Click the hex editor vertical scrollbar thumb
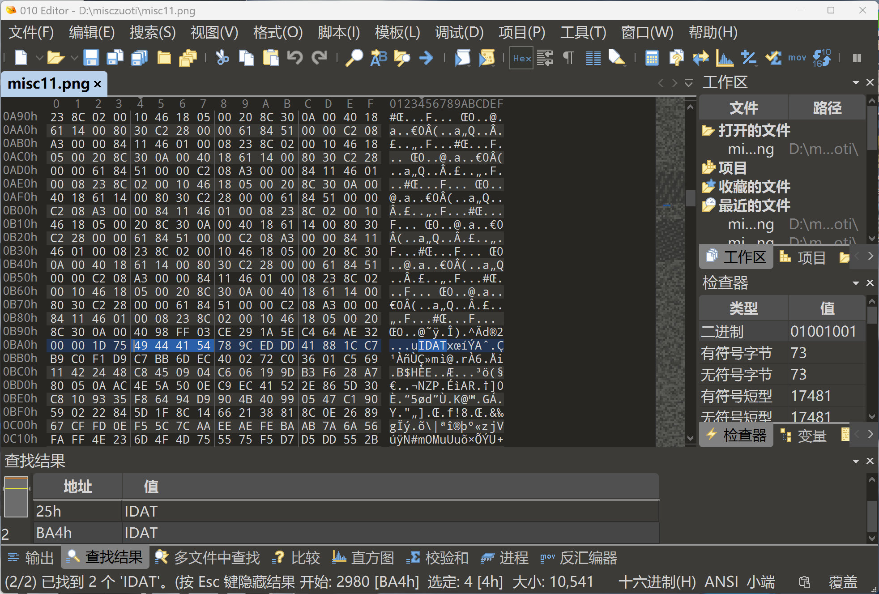The height and width of the screenshot is (594, 879). (690, 197)
